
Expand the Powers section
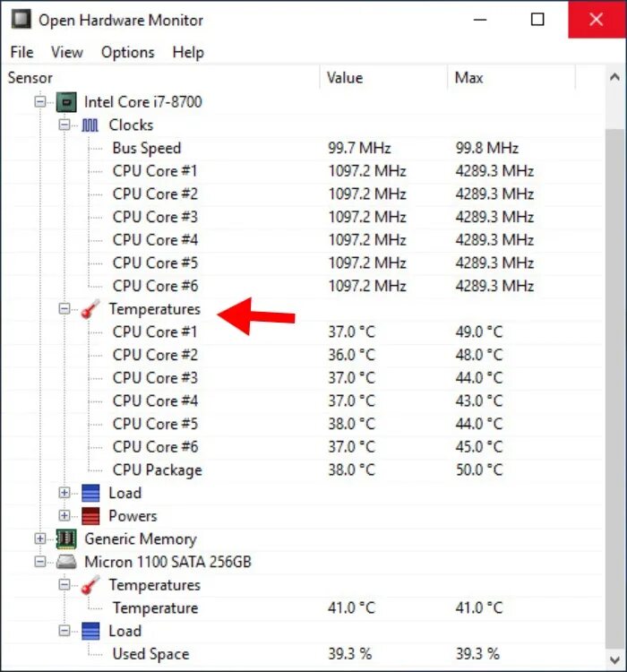coord(64,515)
